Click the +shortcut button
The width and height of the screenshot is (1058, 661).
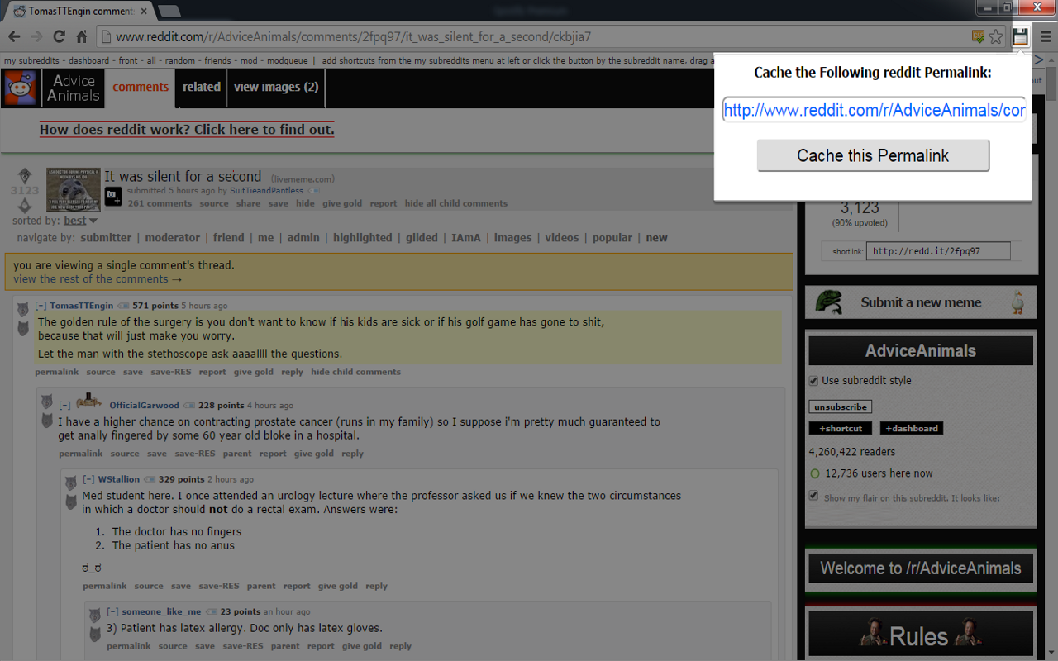coord(841,428)
